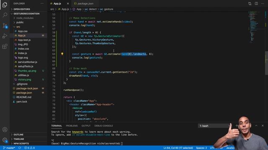Open utilities.js in the file tree
The height and width of the screenshot is (150, 268).
coord(23,75)
